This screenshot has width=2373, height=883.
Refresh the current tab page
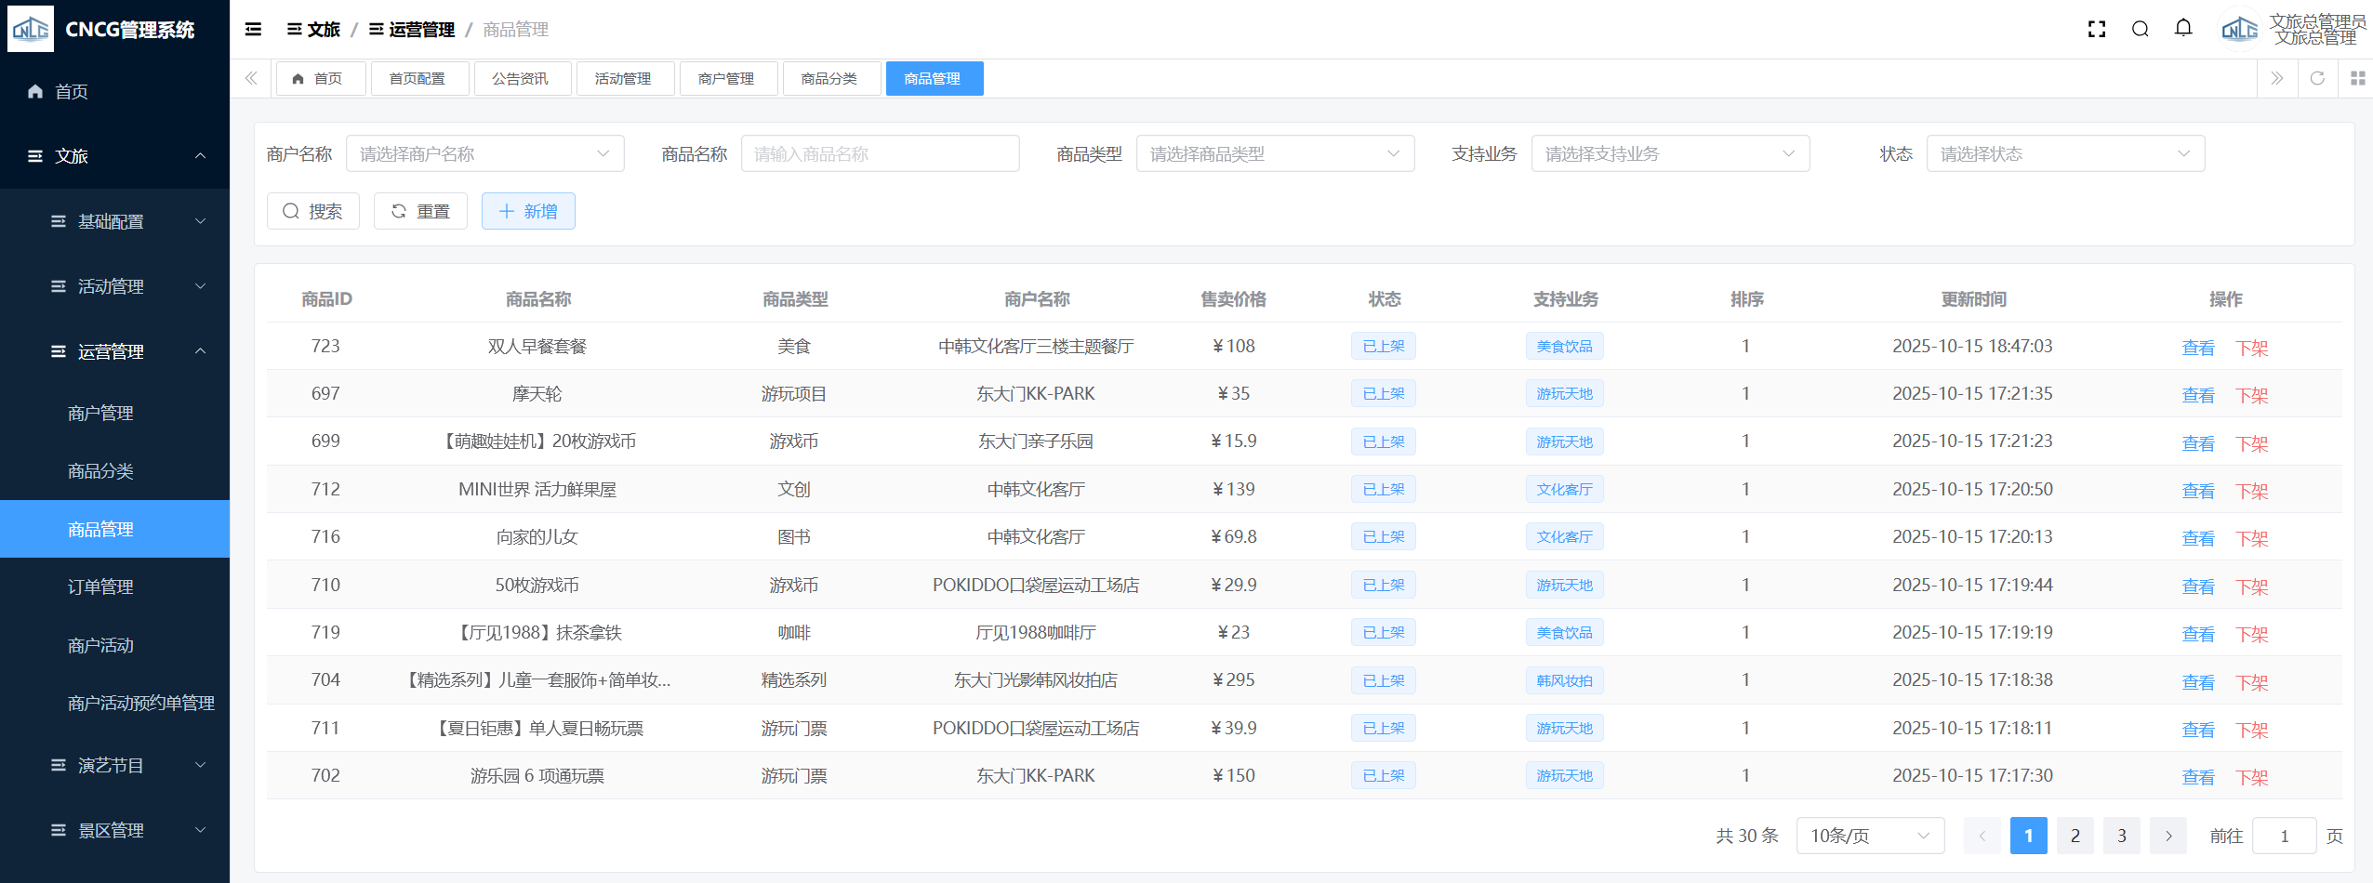click(2317, 79)
